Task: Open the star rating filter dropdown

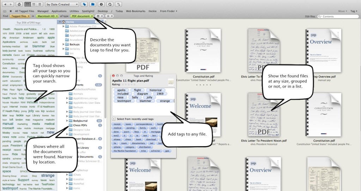Action: [x=109, y=16]
